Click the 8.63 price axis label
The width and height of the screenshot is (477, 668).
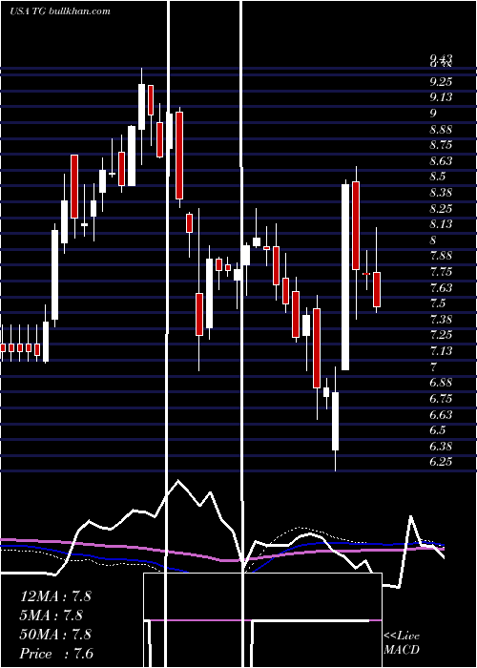pos(441,160)
